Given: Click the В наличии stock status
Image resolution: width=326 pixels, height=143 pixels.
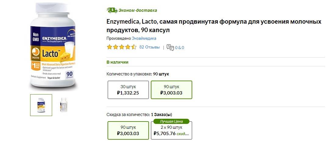Looking at the screenshot, I should point(117,62).
